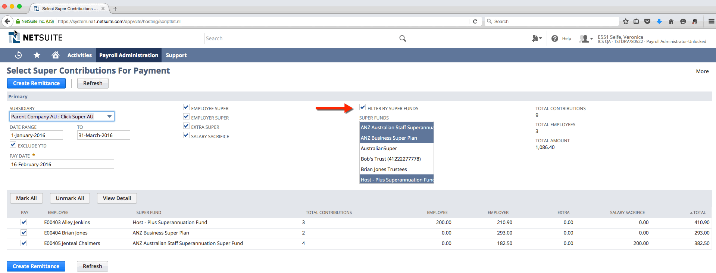Toggle the Employee Super checkbox
This screenshot has height=273, width=716.
(x=187, y=108)
